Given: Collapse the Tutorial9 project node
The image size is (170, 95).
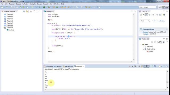Looking at the screenshot, I should pyautogui.click(x=3, y=28).
